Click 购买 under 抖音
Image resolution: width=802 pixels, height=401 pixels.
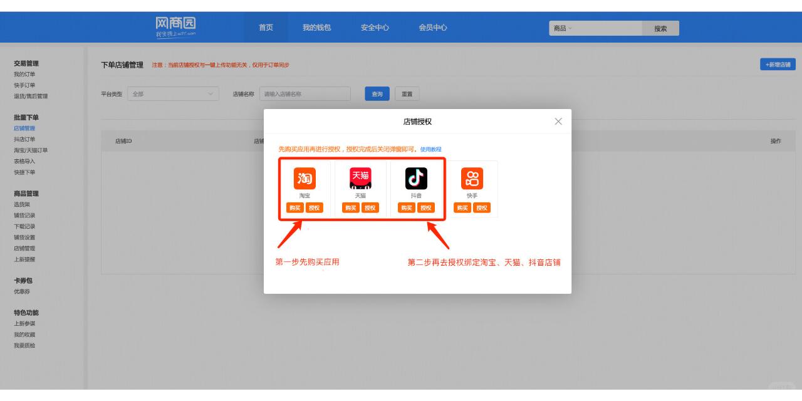(x=407, y=208)
